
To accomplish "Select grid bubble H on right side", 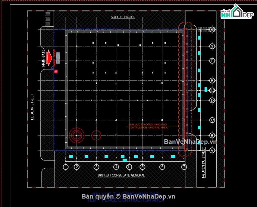I will 212,30.
